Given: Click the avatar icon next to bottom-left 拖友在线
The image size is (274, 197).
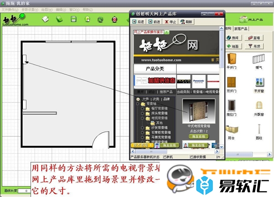Looking at the screenshot, I should (x=157, y=145).
